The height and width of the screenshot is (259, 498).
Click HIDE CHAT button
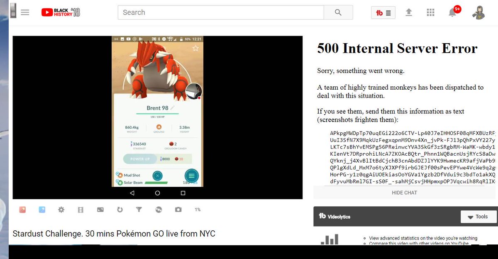point(404,193)
